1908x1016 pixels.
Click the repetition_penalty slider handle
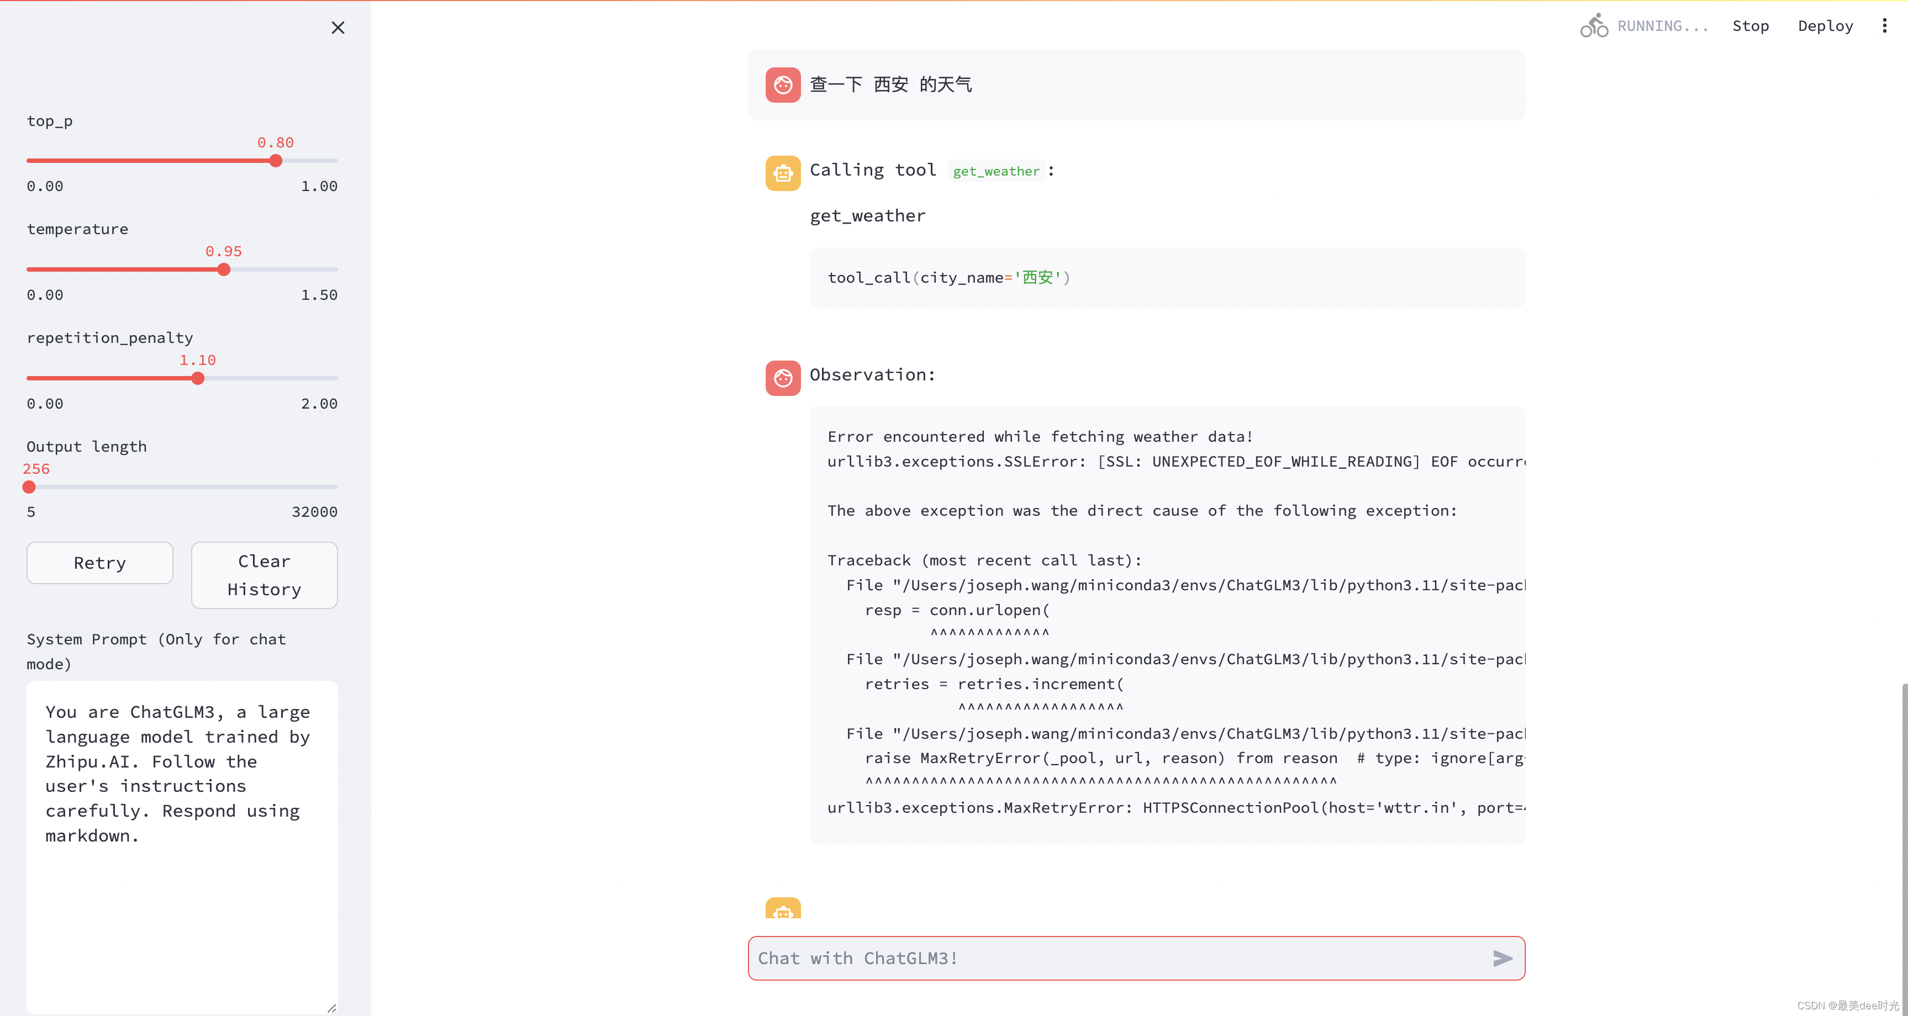[x=198, y=378]
